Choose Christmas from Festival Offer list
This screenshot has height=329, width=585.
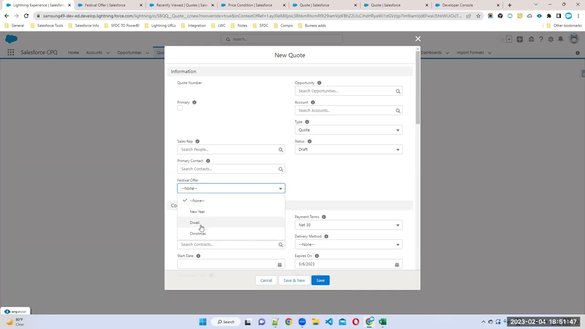click(231, 233)
